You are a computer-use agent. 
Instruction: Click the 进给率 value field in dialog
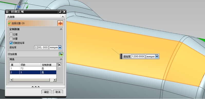click(41, 47)
